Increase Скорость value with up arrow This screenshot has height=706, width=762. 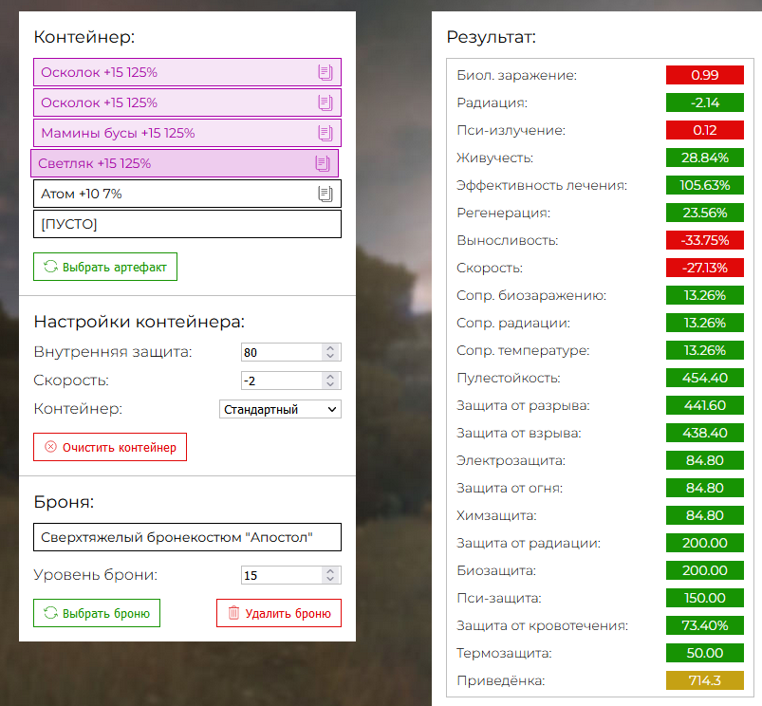click(x=330, y=376)
